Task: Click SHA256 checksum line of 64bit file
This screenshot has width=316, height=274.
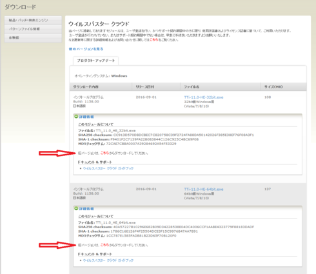Action: pos(166,227)
